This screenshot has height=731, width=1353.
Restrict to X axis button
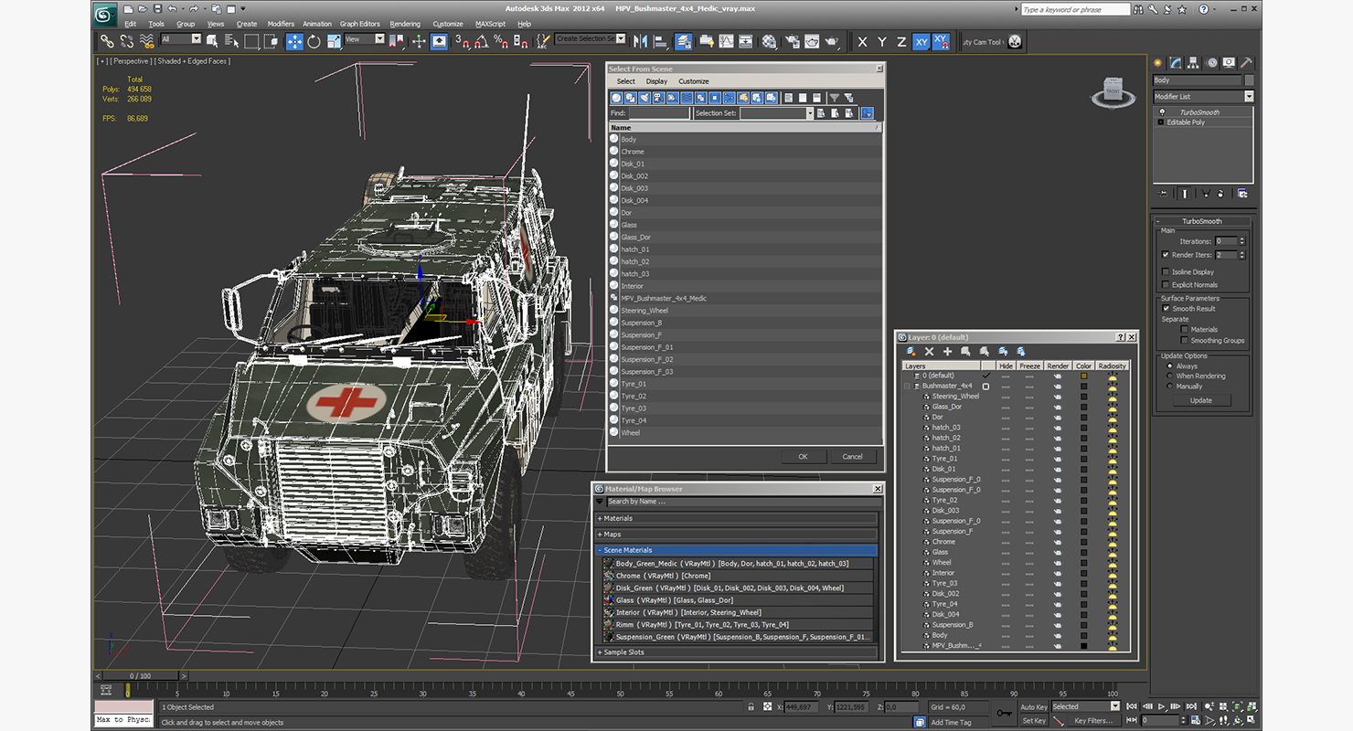coord(862,41)
